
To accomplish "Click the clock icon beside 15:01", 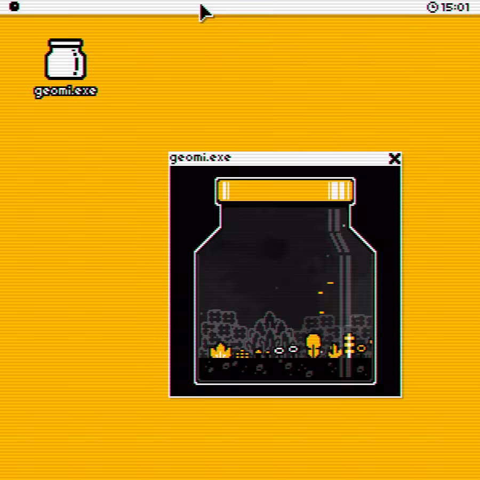I will 432,7.
